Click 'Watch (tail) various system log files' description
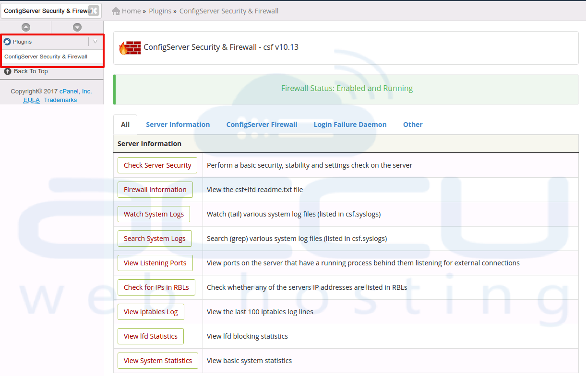586x376 pixels. (294, 214)
